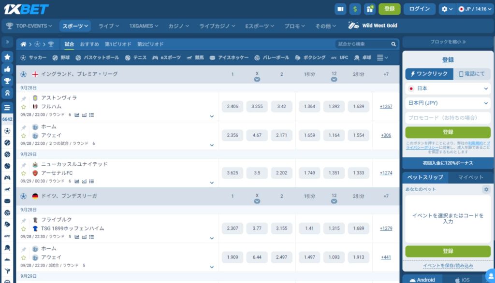The image size is (495, 283).
Task: Open the +1267 additional markets link
Action: (x=386, y=106)
